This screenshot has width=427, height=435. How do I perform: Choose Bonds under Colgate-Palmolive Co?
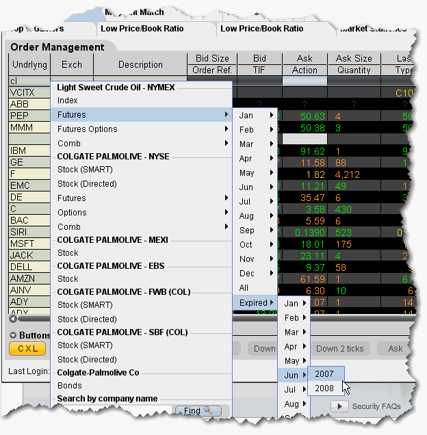(68, 386)
